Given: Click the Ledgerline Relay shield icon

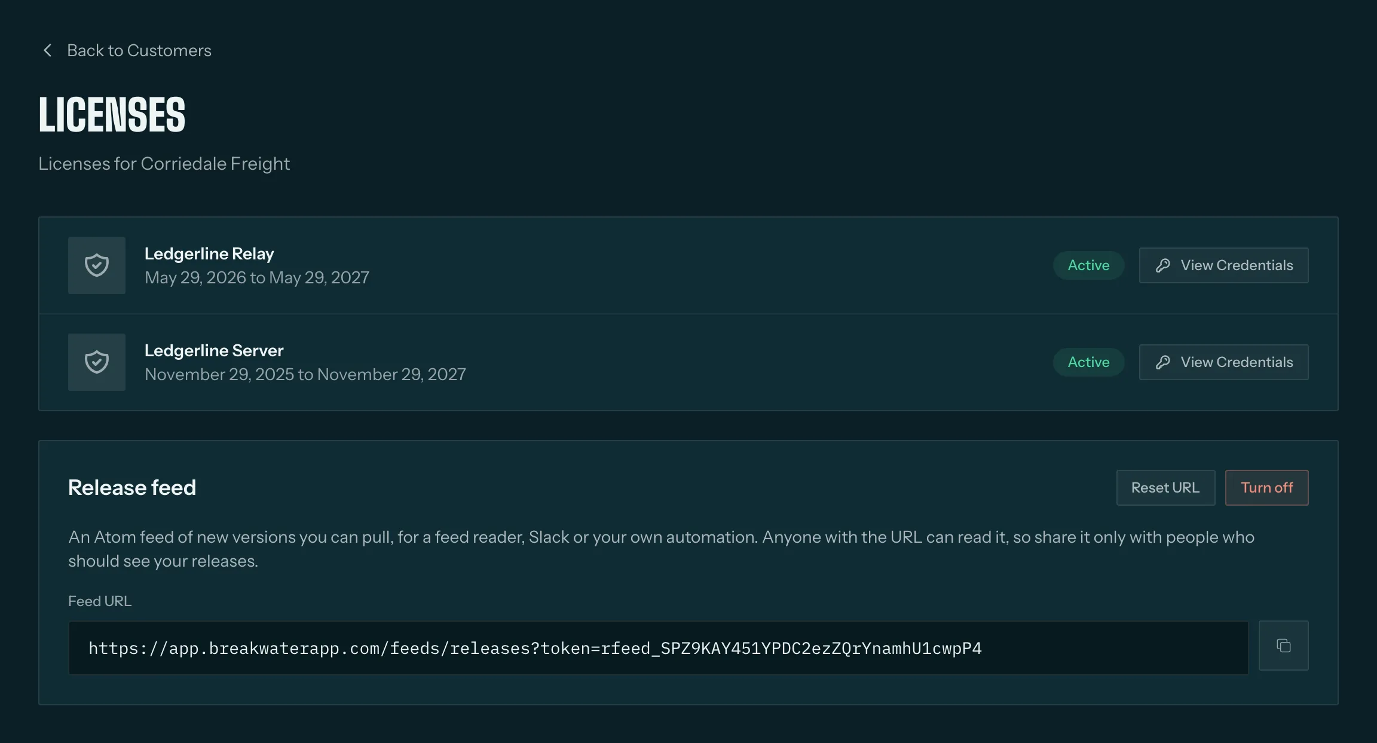Looking at the screenshot, I should pyautogui.click(x=97, y=265).
